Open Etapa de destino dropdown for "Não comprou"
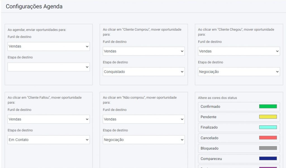286x168 pixels. coord(144,140)
